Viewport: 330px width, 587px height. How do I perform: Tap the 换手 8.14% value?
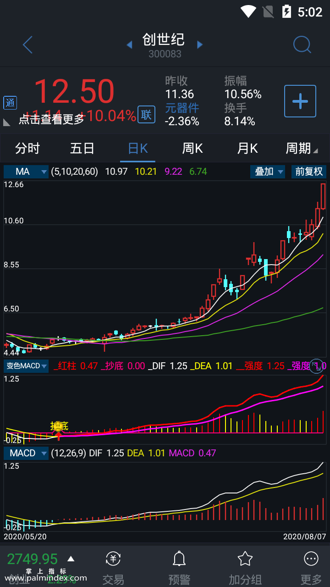(240, 121)
